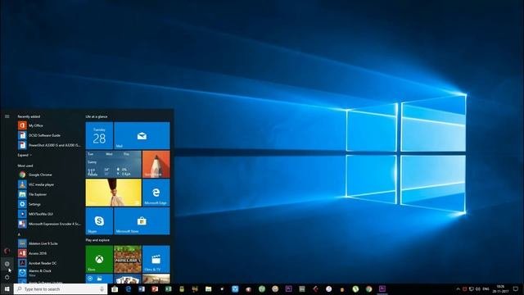Open the Action Center notifications icon
The image size is (524, 295).
[x=516, y=289]
